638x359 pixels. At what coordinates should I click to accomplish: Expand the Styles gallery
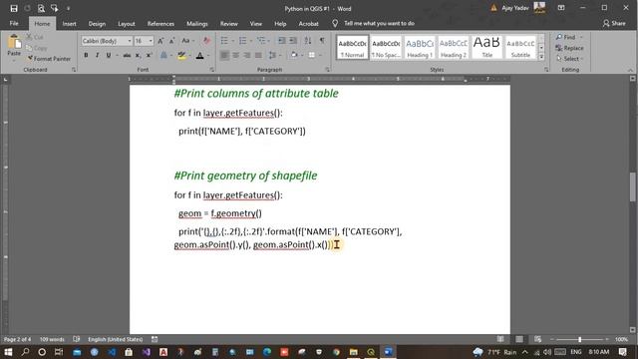coord(541,57)
